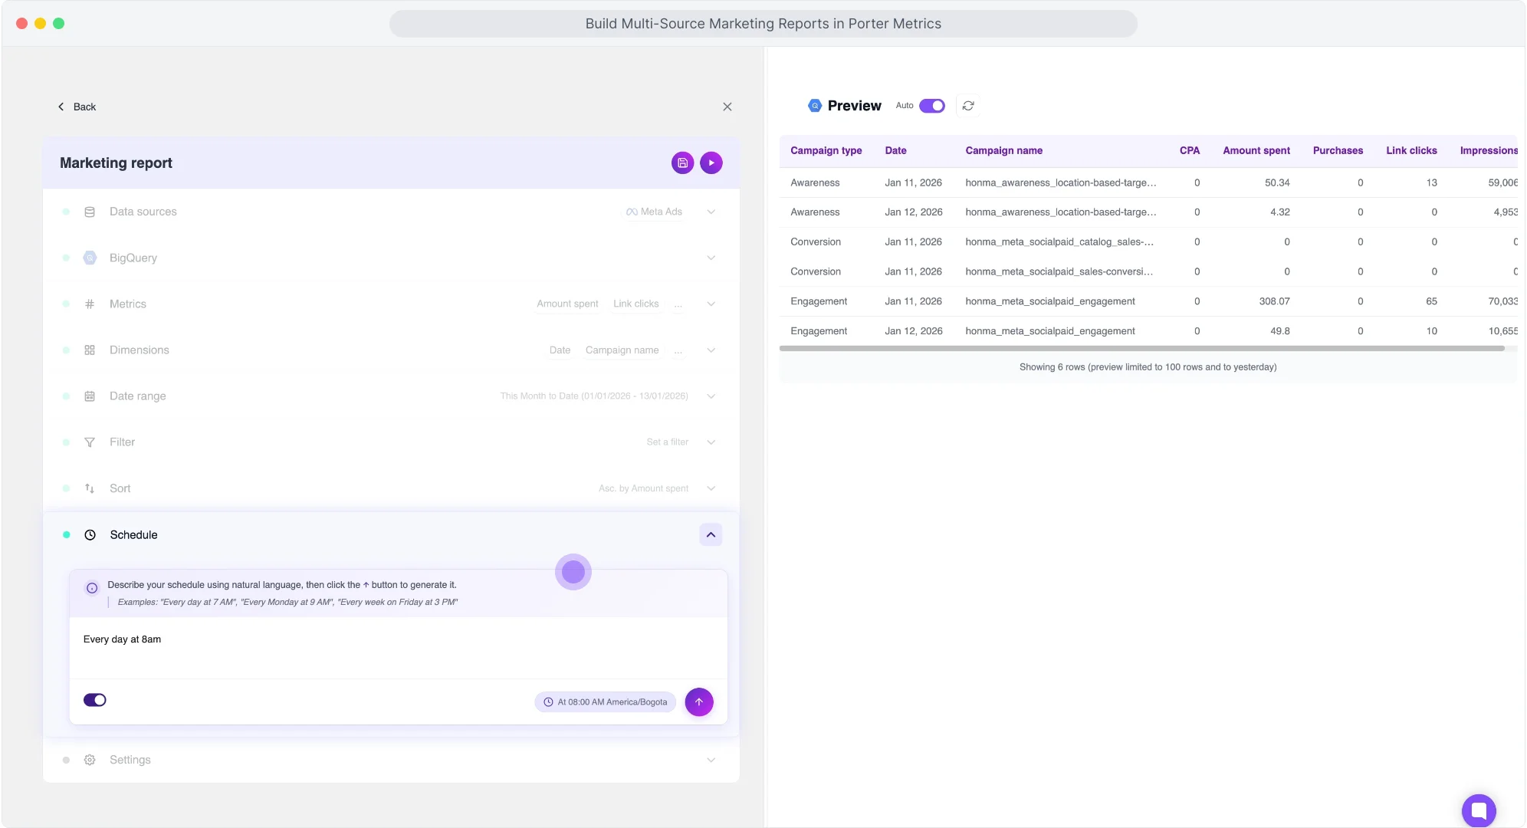
Task: Click the At 08:00 AM America/Bogota chip
Action: click(605, 701)
